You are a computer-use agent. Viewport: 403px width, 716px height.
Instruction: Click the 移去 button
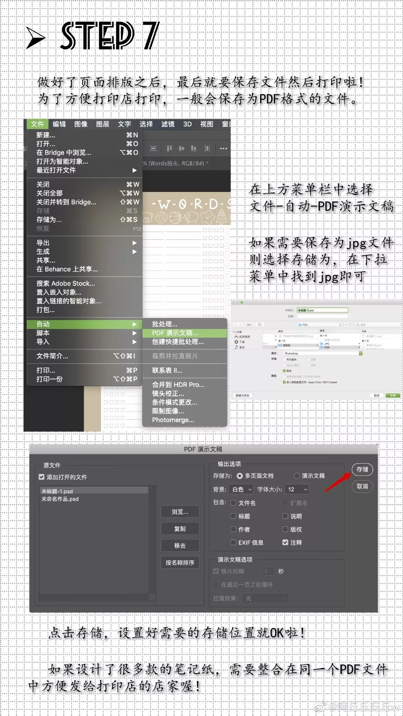(x=180, y=545)
